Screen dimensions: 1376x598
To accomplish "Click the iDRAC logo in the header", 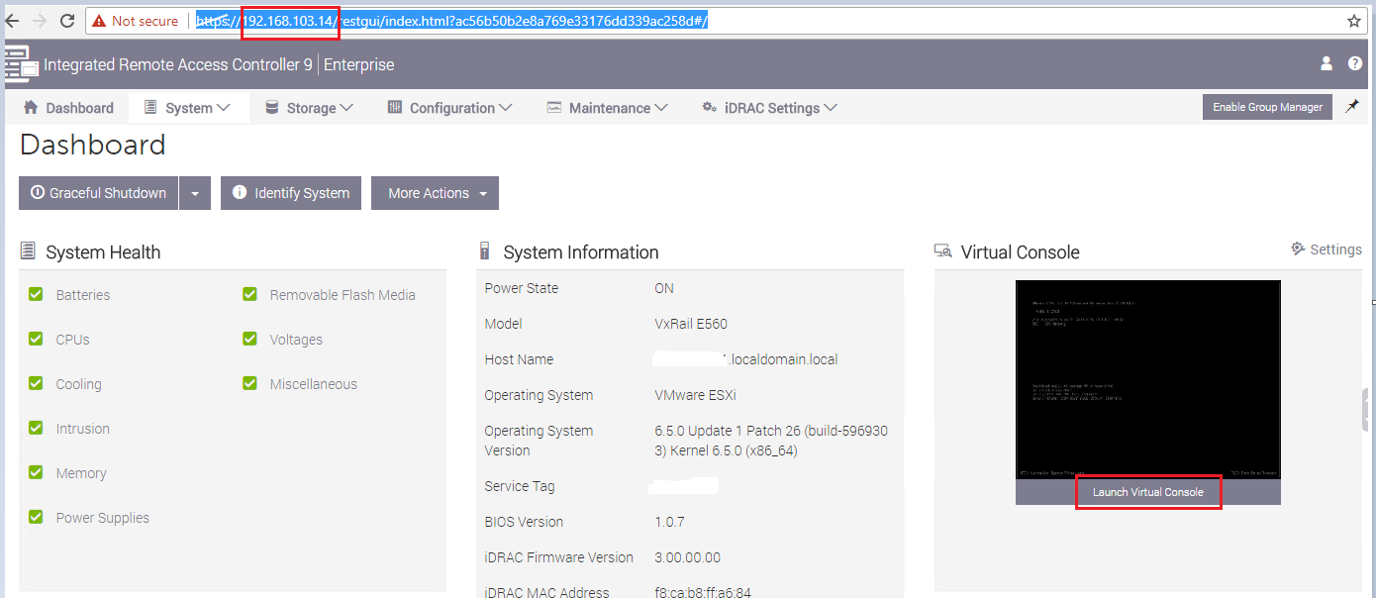I will tap(20, 63).
